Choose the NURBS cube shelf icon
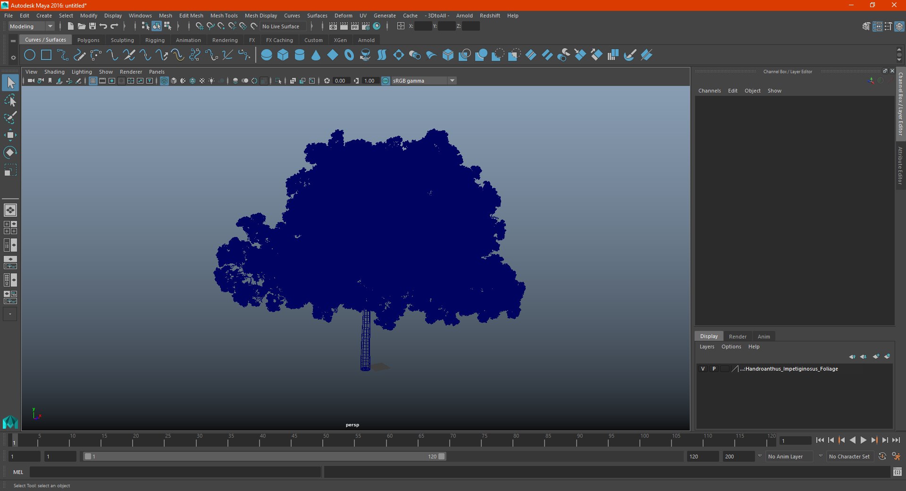 click(283, 55)
